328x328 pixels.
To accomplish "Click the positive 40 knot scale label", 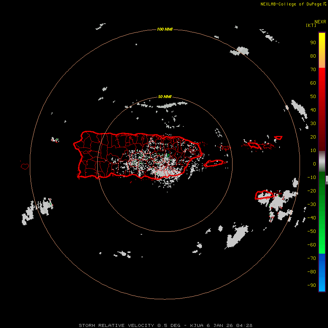I will 313,110.
